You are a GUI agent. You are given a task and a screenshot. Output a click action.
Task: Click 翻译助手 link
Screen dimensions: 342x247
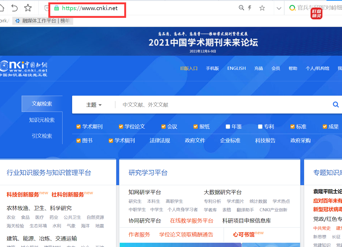[245, 210]
